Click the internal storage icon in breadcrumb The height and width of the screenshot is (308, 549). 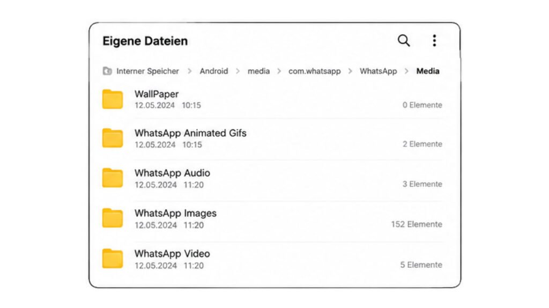pyautogui.click(x=107, y=71)
